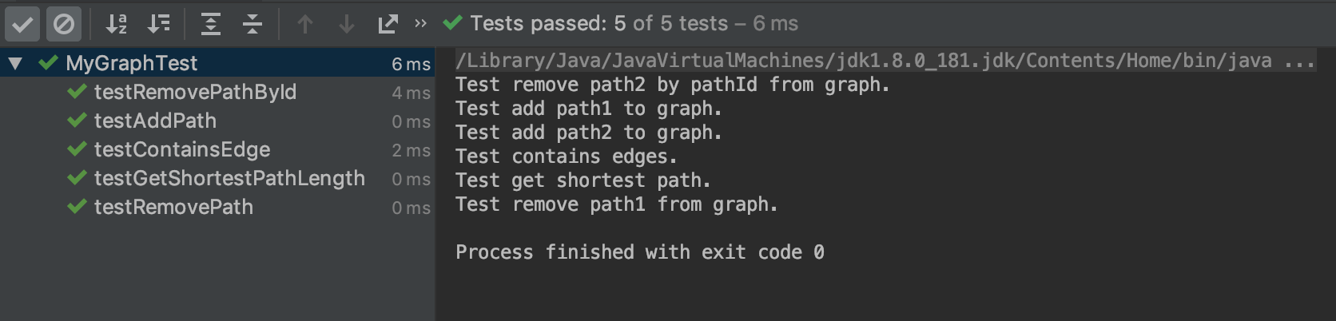
Task: Show more toolbar actions chevron
Action: coord(420,24)
